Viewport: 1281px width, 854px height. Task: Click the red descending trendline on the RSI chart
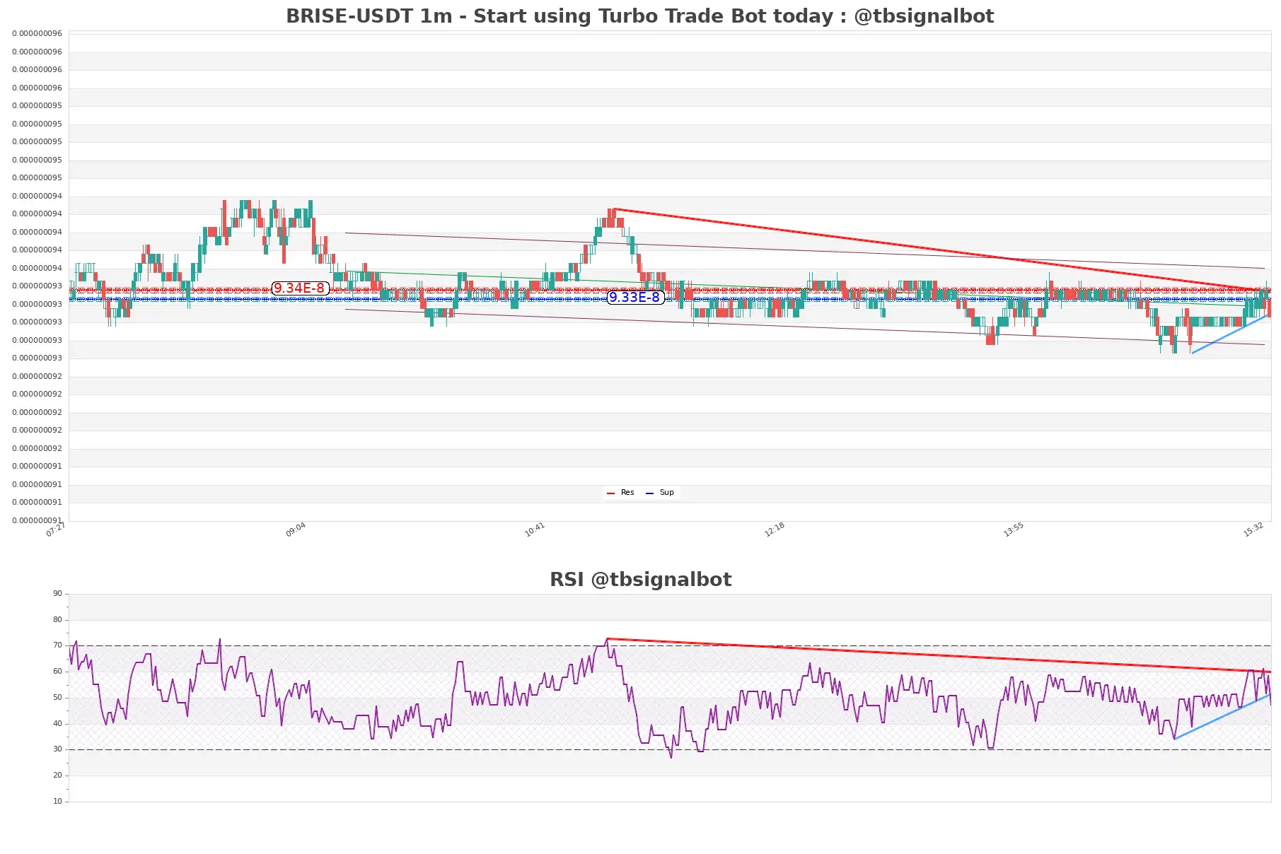click(x=939, y=655)
